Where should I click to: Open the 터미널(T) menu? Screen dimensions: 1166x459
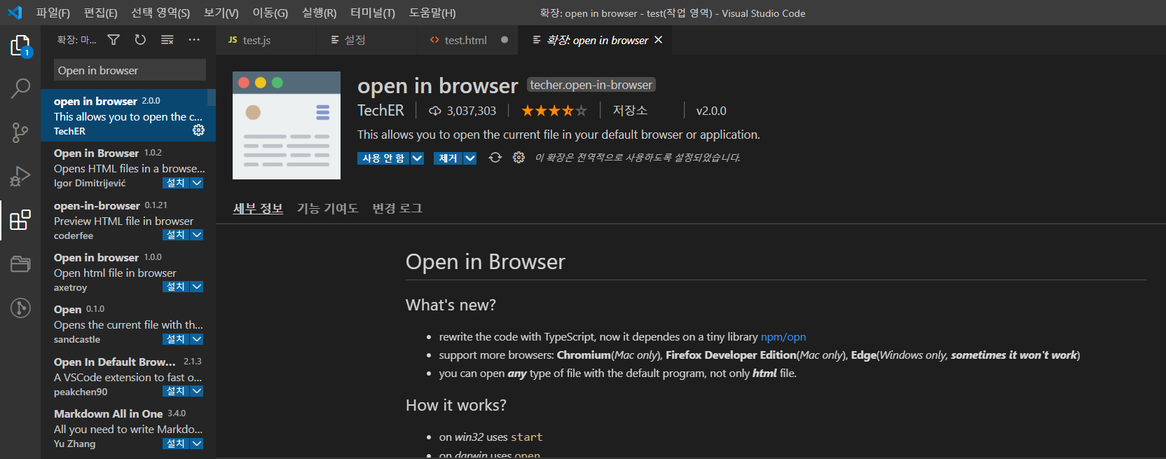point(373,13)
